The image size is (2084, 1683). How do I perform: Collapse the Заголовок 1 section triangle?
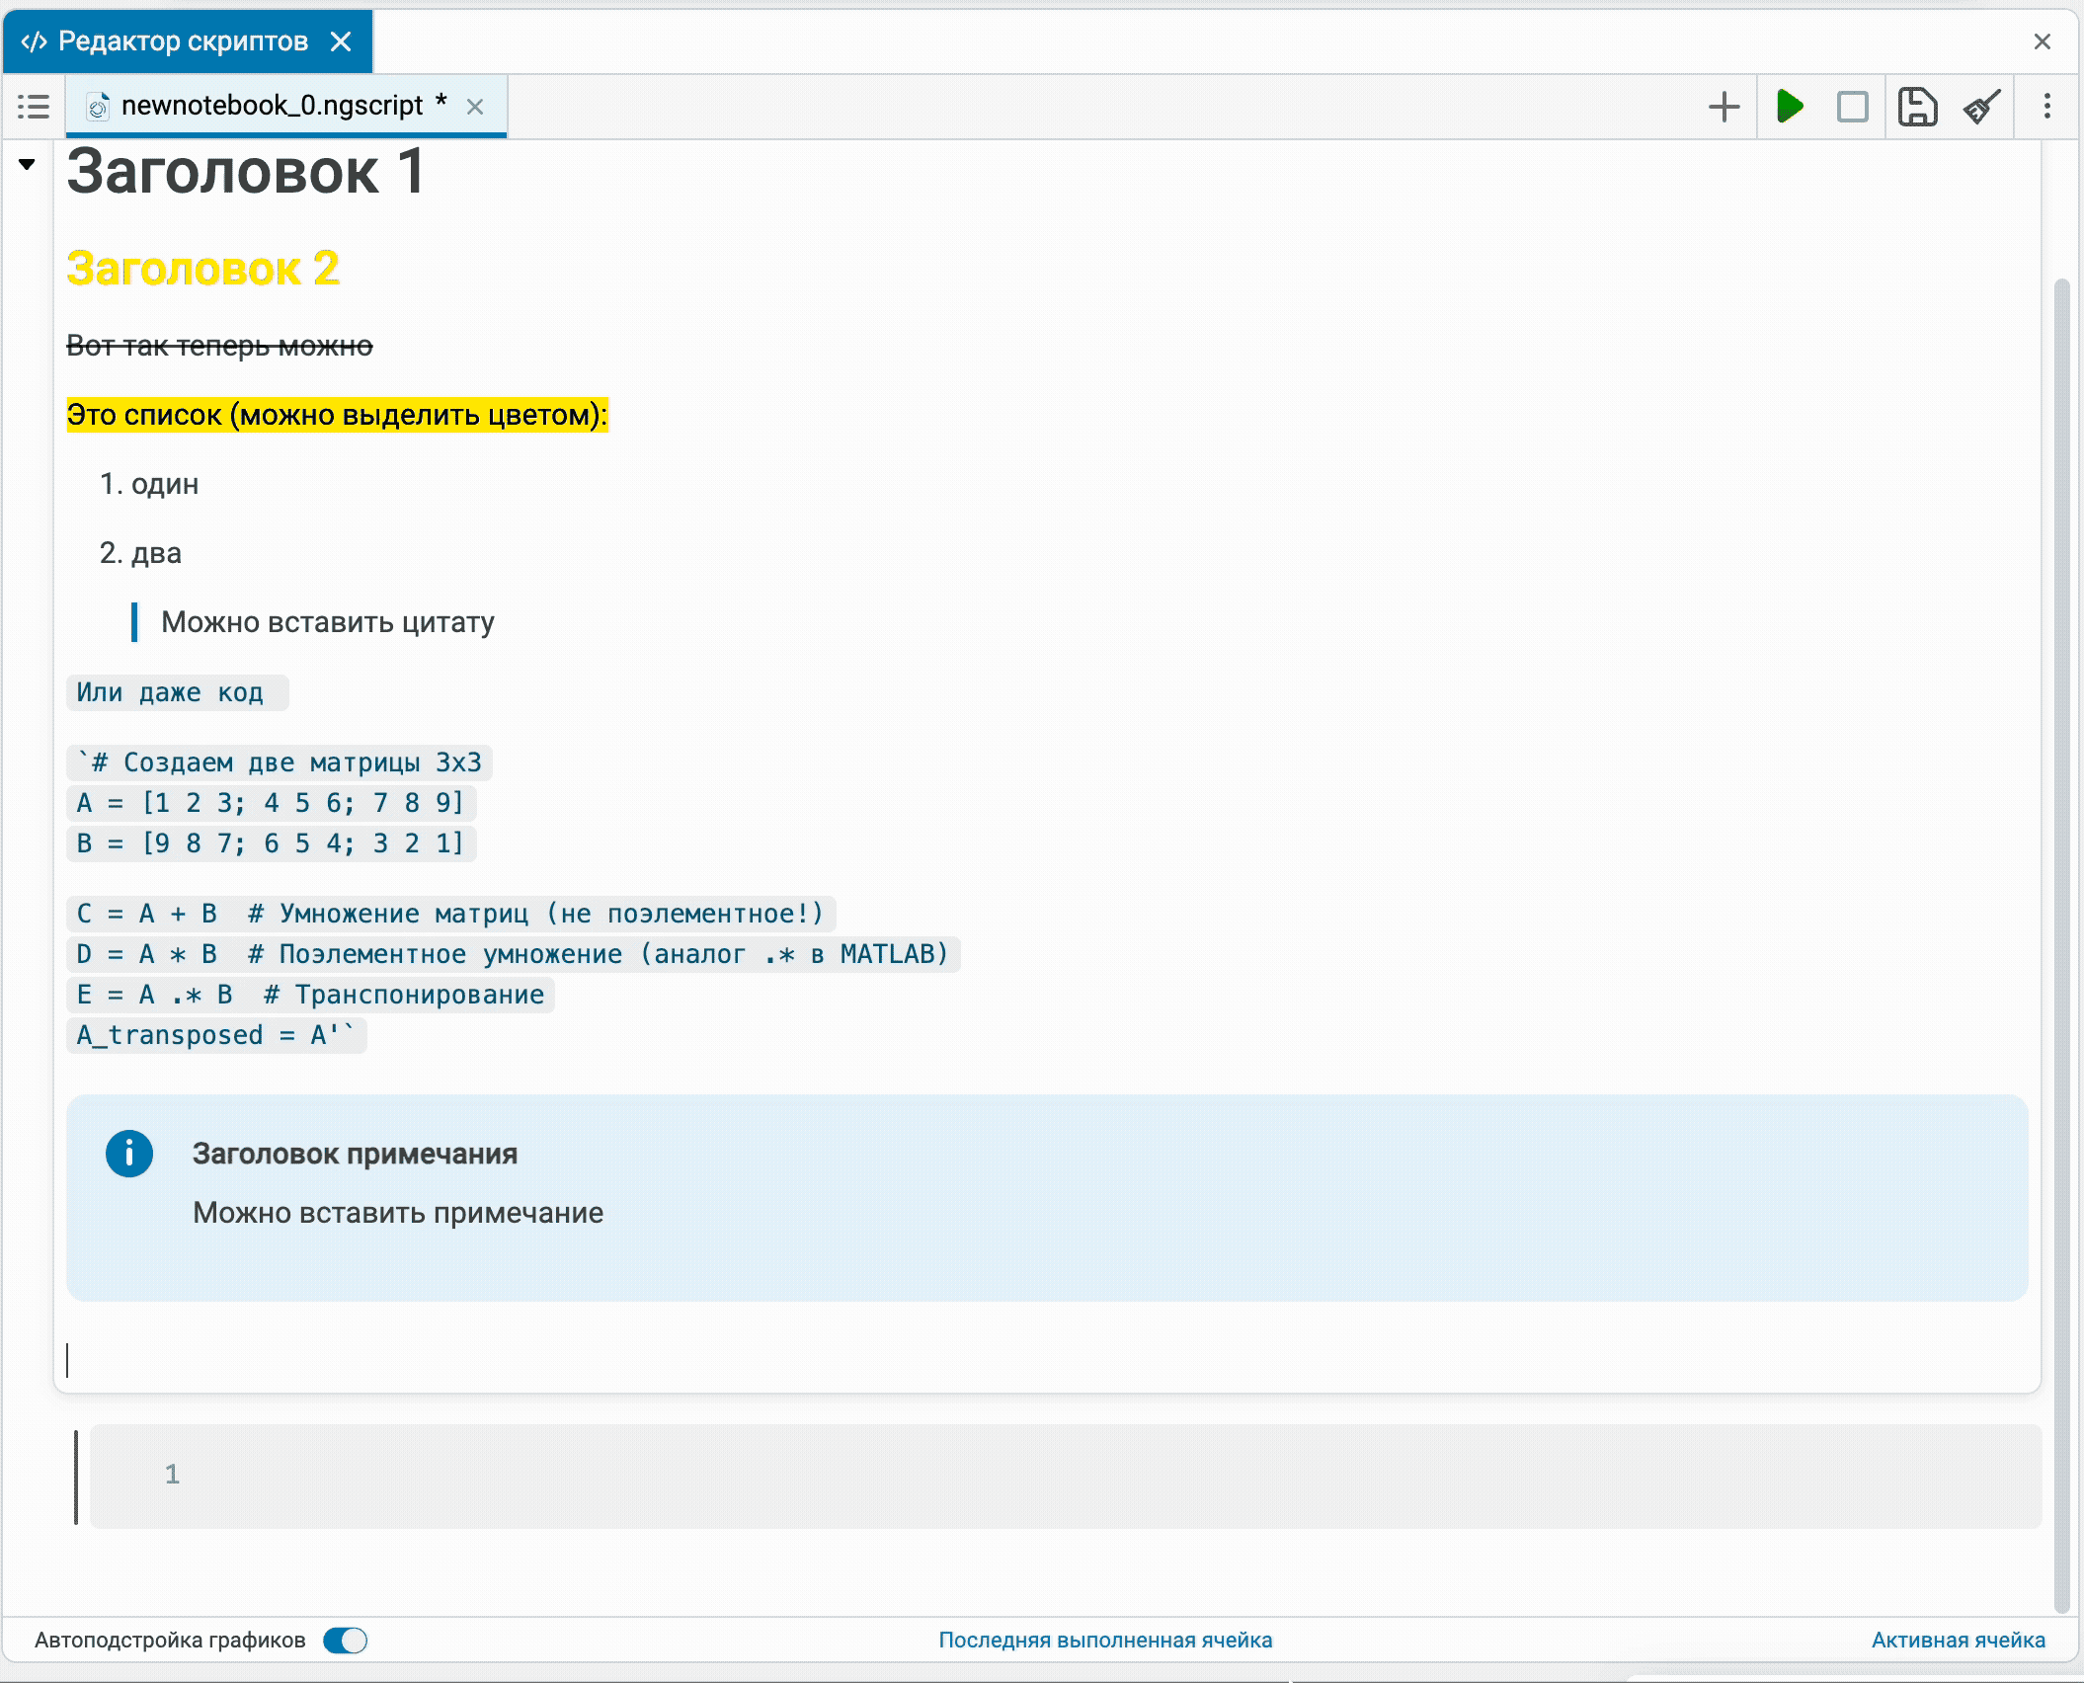click(x=27, y=164)
